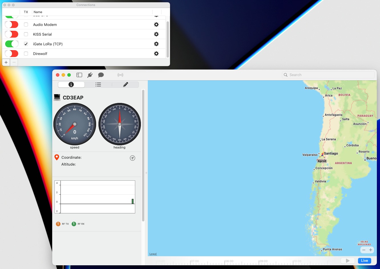Open settings gear for Direwolf

click(156, 54)
